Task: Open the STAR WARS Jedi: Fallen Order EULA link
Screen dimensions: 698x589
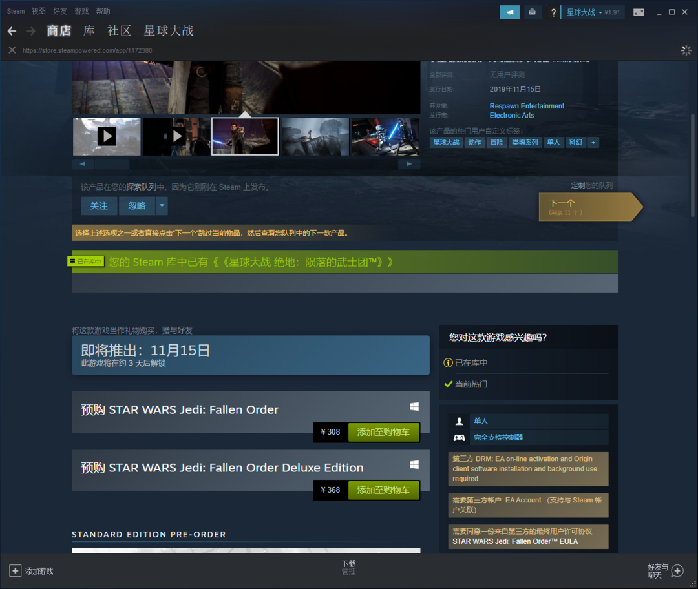Action: (515, 541)
